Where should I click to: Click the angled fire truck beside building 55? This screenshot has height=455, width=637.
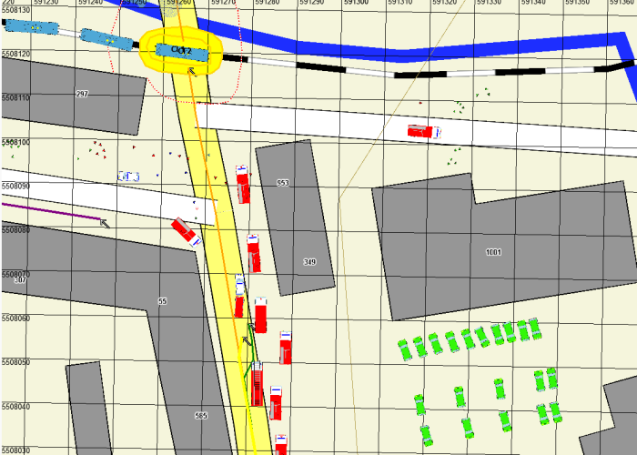click(187, 232)
